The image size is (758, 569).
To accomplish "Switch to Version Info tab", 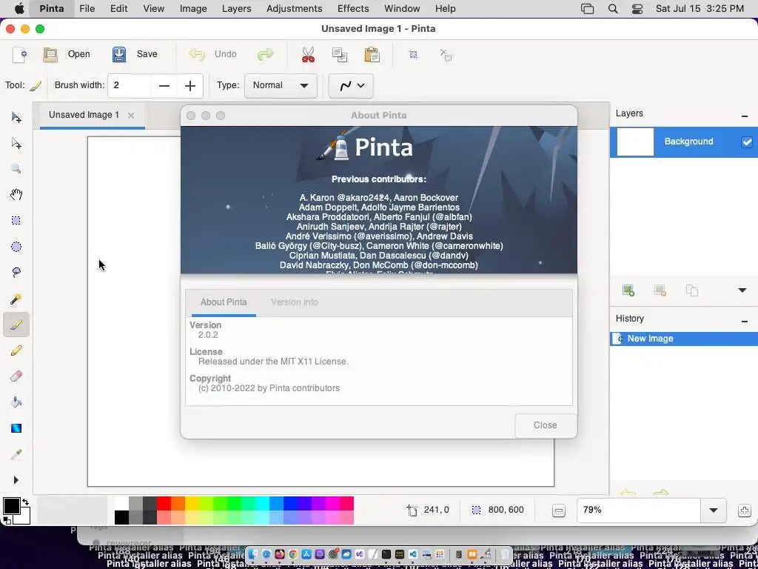I will [x=295, y=302].
